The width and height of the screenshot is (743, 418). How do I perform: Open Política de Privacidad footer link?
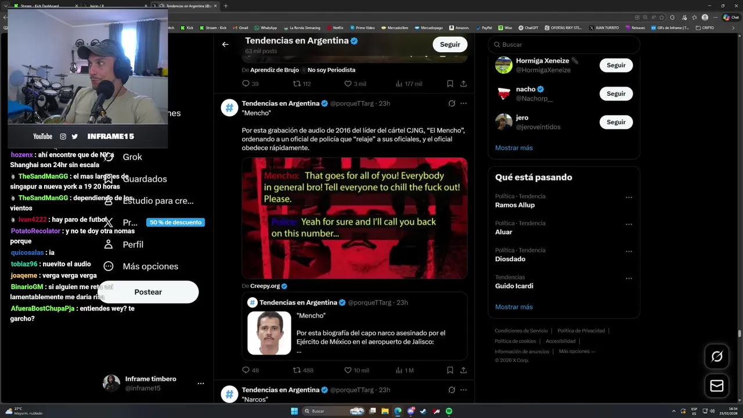(x=581, y=330)
